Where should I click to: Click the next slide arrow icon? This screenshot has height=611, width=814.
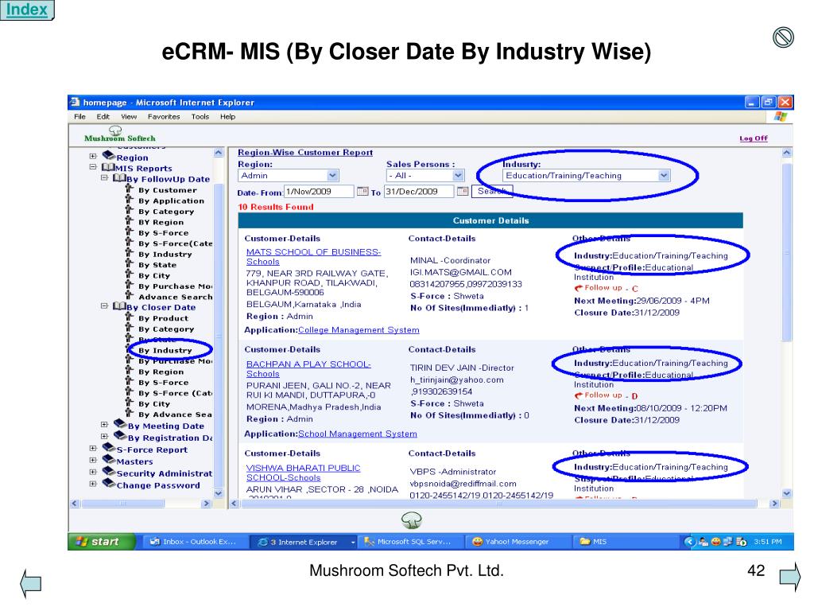pos(790,576)
